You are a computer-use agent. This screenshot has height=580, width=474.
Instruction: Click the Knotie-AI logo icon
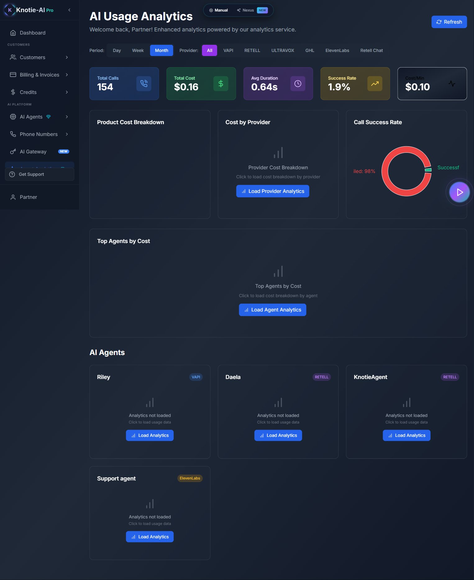click(x=10, y=10)
